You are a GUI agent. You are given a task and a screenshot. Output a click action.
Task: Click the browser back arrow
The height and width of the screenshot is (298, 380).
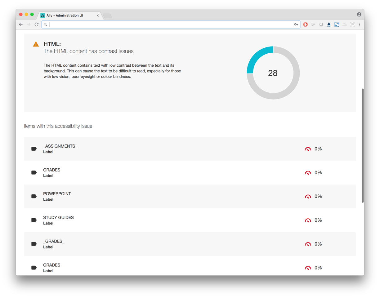21,24
